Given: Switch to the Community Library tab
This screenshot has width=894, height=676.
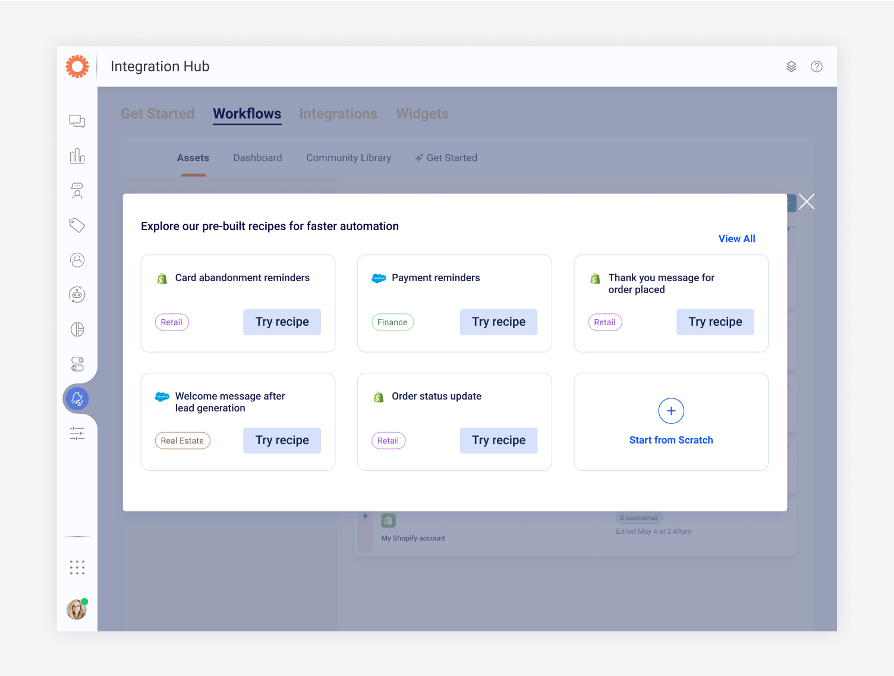Looking at the screenshot, I should (348, 158).
